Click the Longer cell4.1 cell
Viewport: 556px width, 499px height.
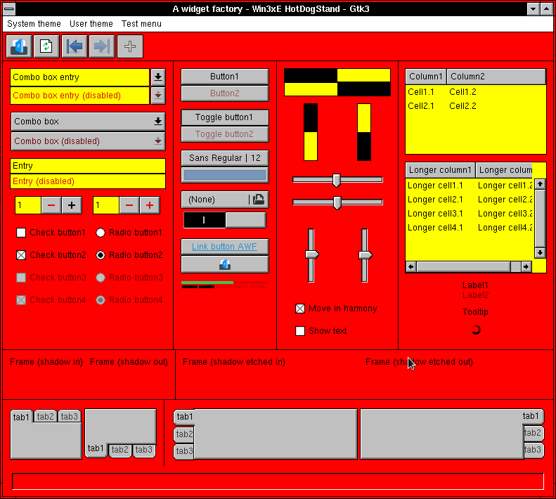435,228
